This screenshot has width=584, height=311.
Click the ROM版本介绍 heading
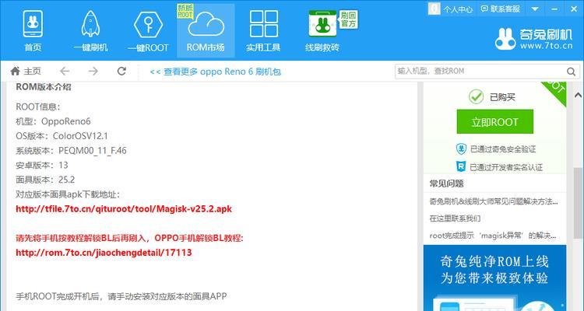43,87
